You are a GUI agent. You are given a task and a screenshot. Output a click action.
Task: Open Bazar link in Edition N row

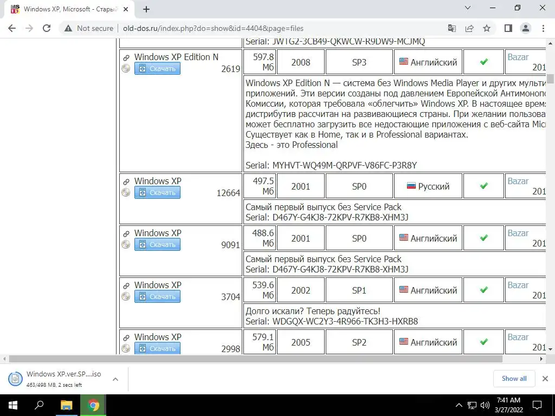coord(518,57)
